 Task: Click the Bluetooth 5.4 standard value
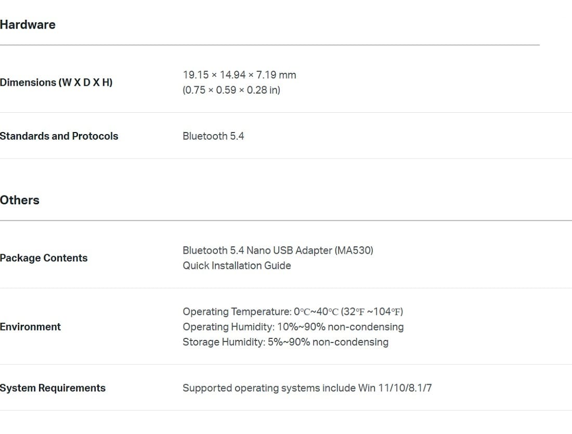point(213,136)
